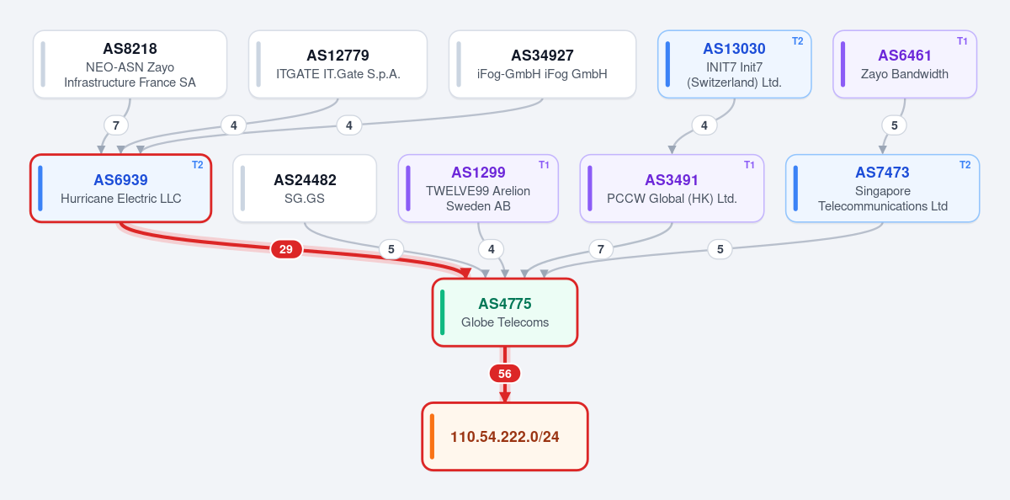The height and width of the screenshot is (500, 1010).
Task: Click the AS34927 iFog GmbH node
Action: 542,65
